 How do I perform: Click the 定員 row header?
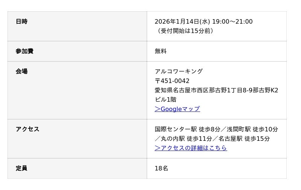pos(21,168)
